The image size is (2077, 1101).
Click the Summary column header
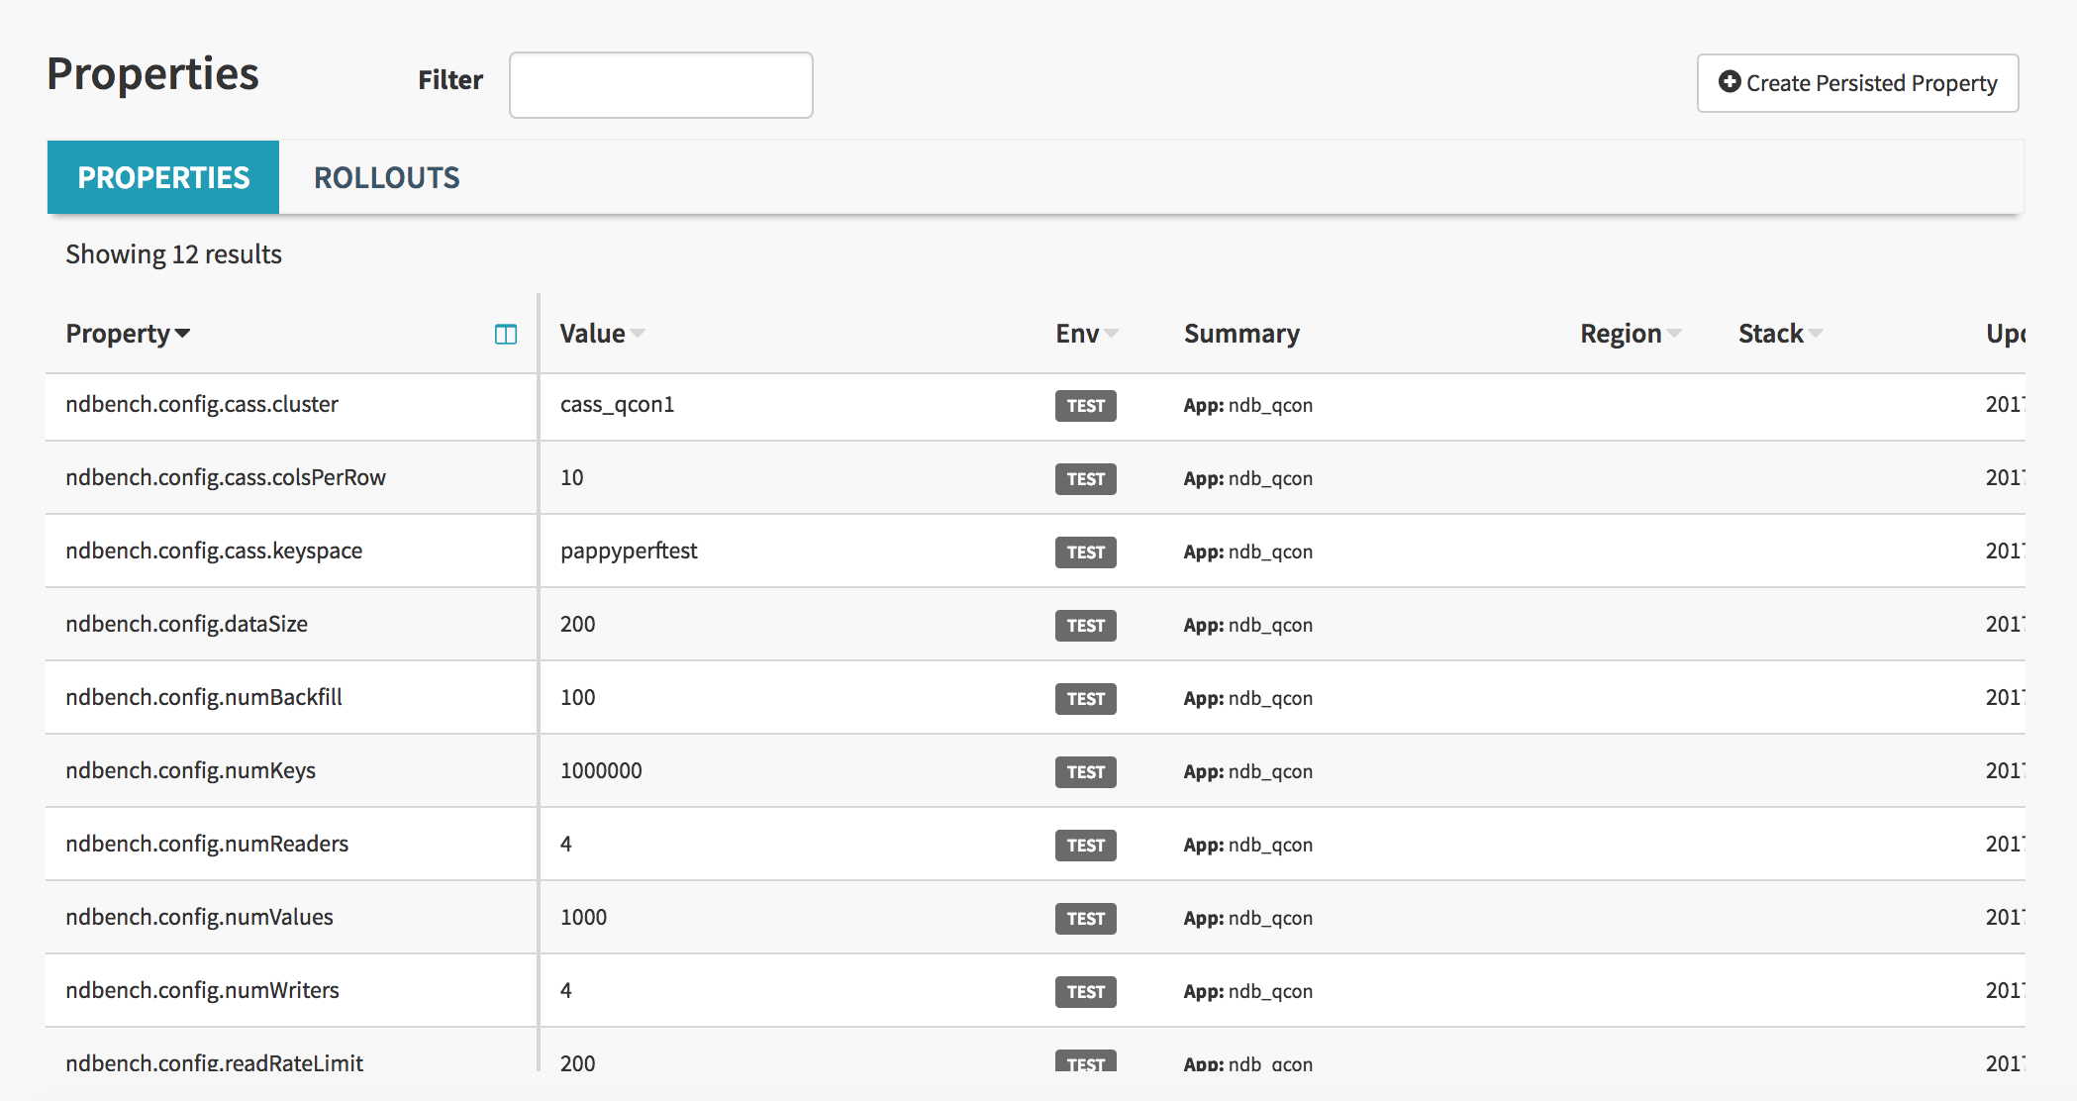(x=1241, y=334)
